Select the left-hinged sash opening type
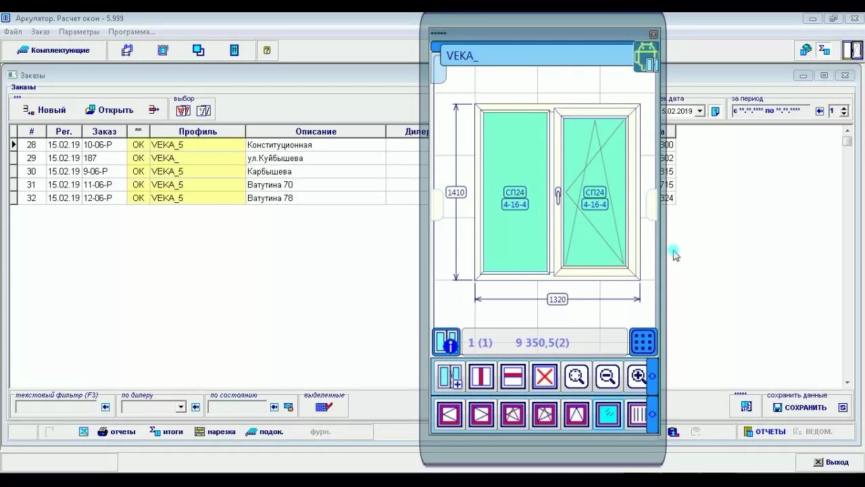Viewport: 865px width, 487px height. pos(449,414)
